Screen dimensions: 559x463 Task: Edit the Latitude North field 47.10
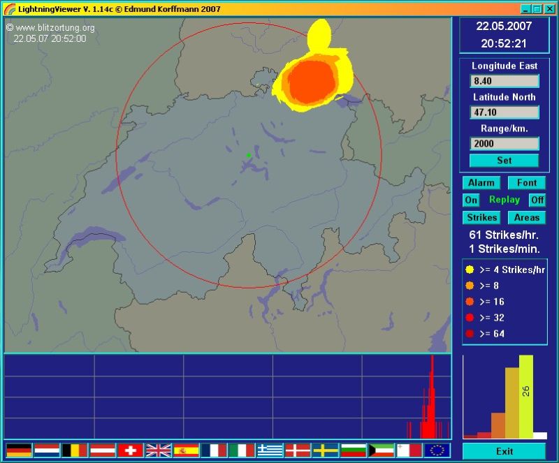(x=504, y=112)
